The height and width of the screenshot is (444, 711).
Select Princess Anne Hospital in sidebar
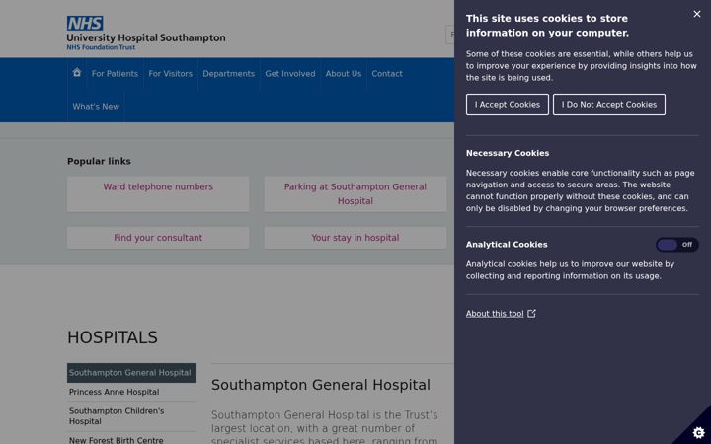click(x=131, y=392)
